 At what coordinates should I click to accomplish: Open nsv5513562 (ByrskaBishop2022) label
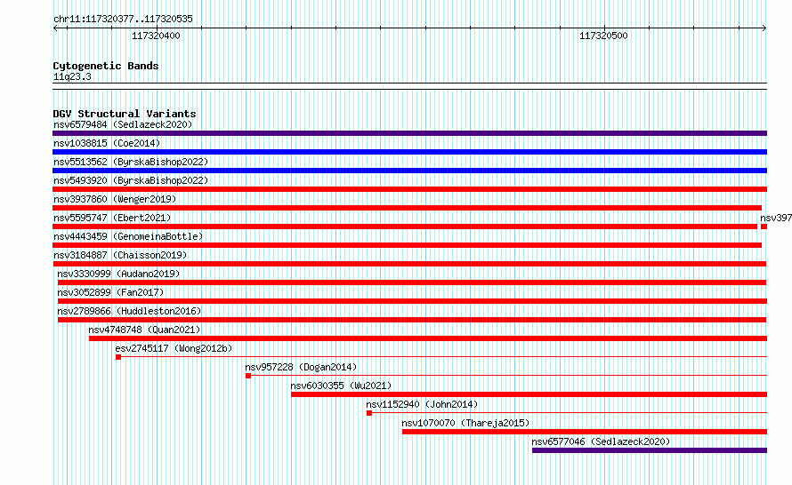[131, 162]
